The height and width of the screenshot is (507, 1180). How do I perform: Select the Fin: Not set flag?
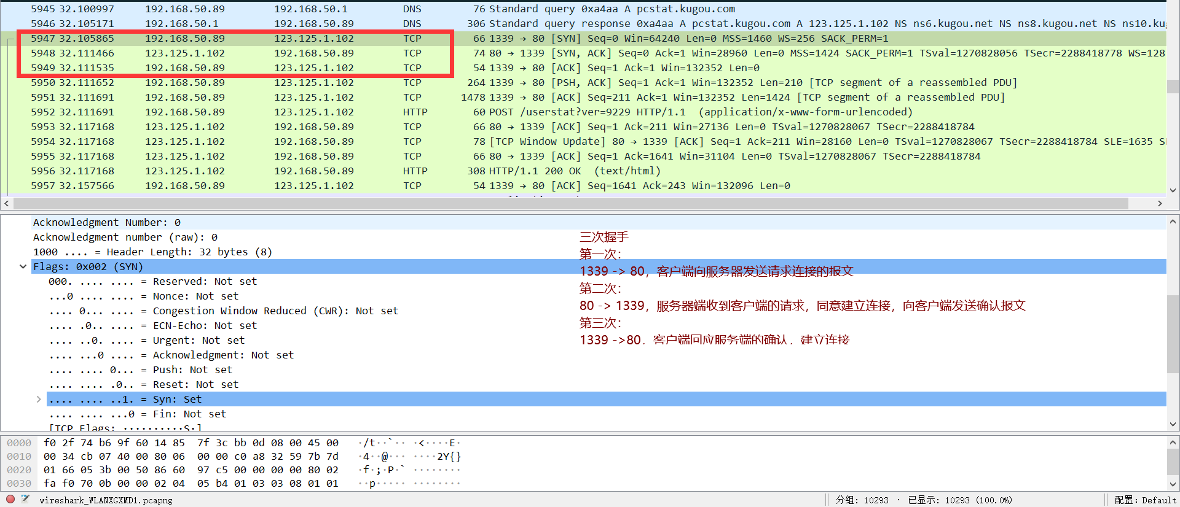137,414
